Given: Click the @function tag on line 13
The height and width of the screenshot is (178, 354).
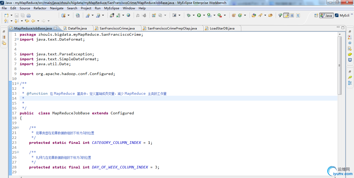Looking at the screenshot, I should coord(37,93).
